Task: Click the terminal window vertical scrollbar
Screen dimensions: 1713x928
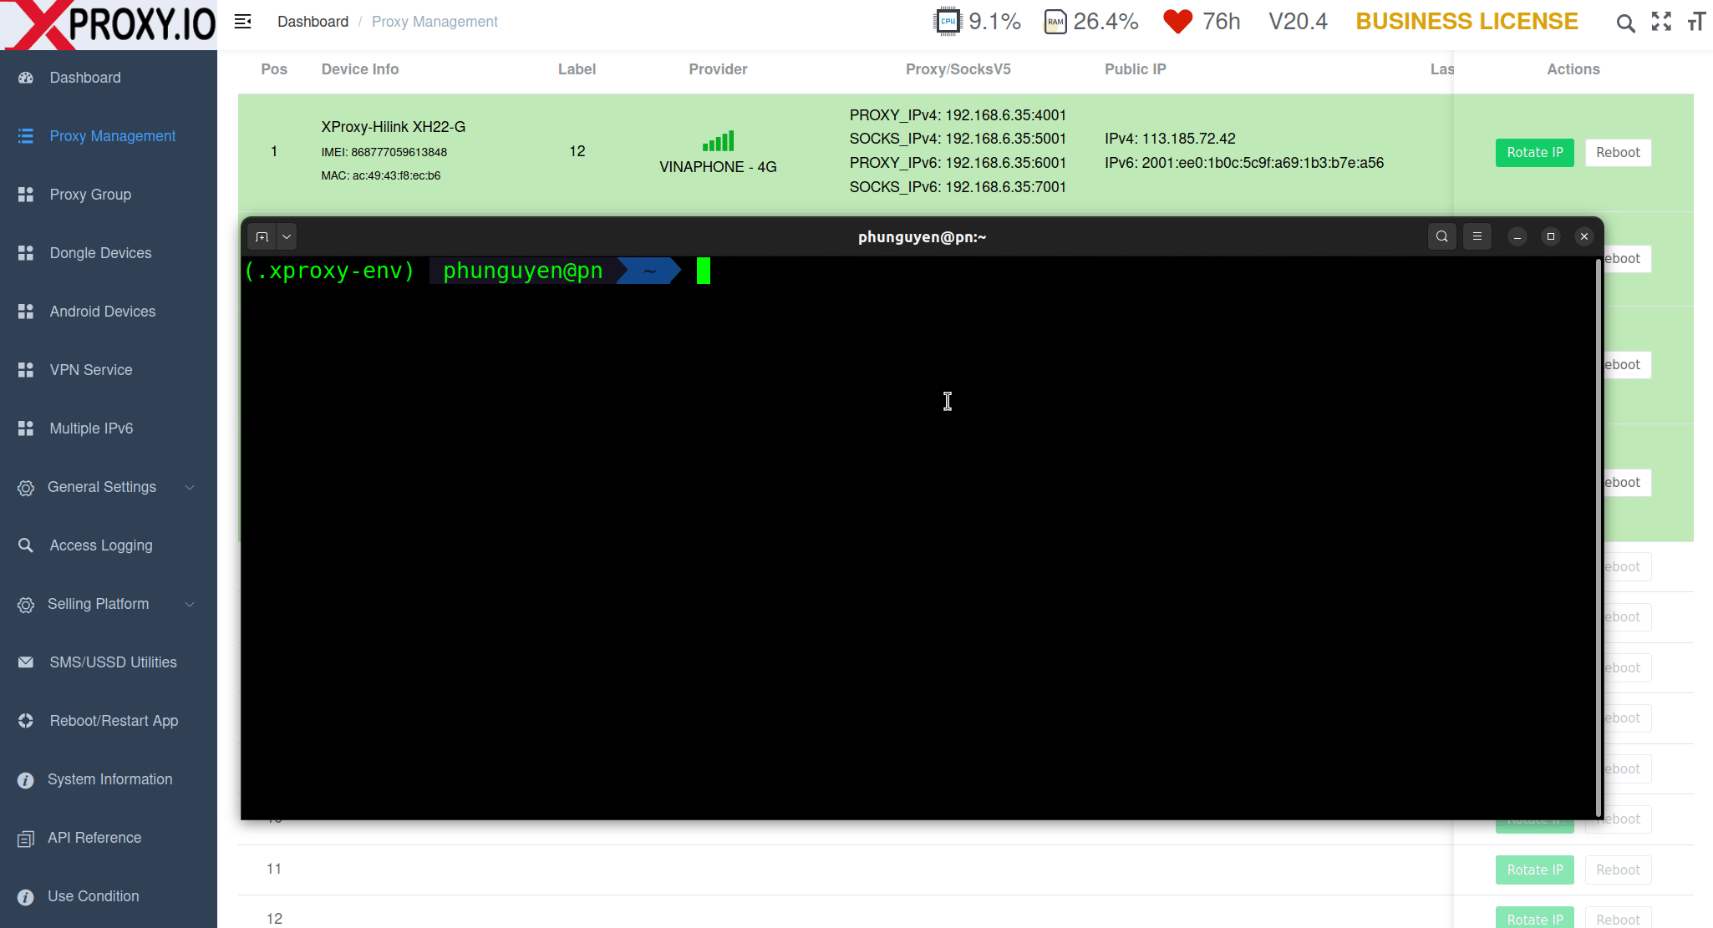Action: (1599, 535)
